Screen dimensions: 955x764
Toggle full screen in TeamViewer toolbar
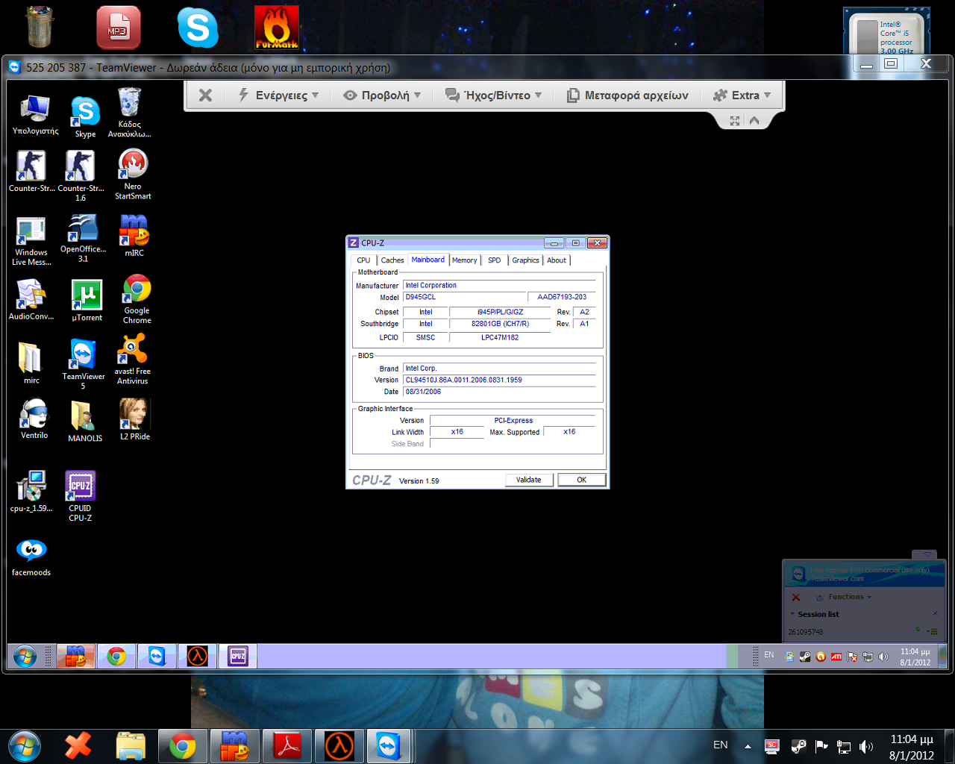tap(735, 120)
